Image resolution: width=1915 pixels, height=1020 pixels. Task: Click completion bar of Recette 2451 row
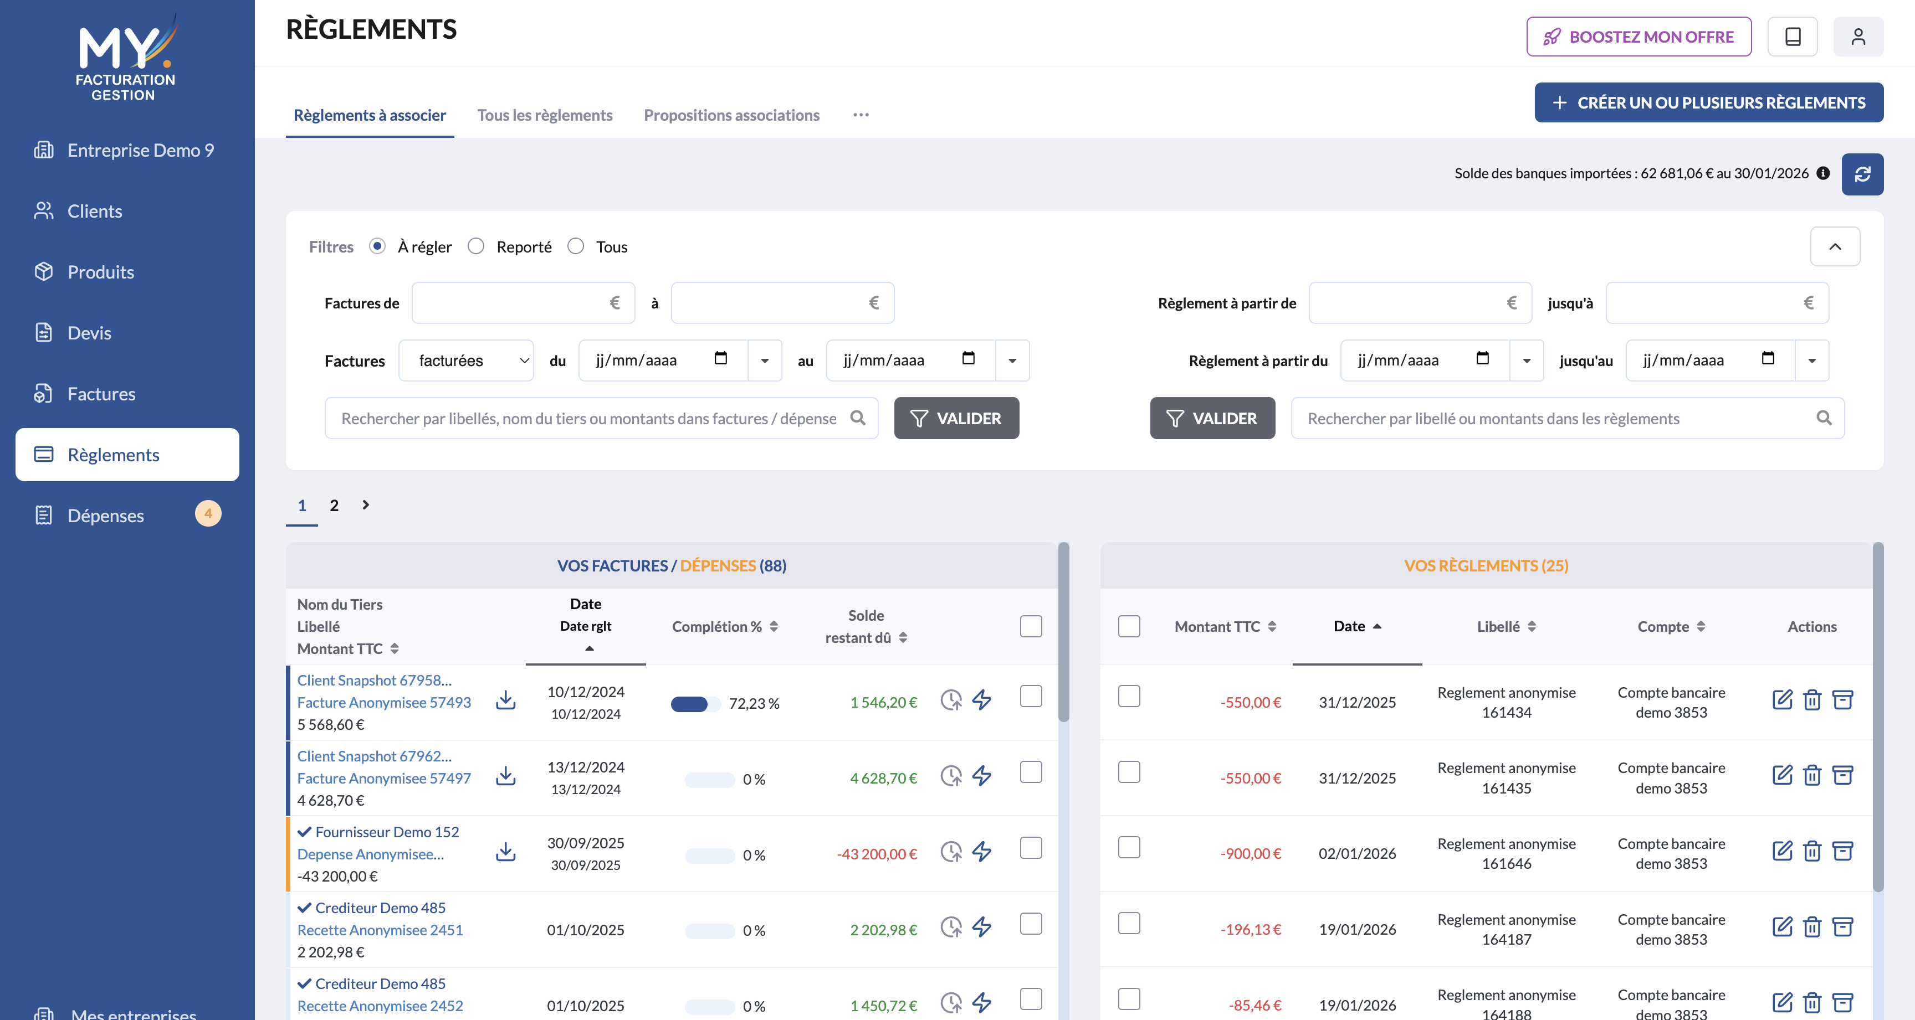coord(709,931)
